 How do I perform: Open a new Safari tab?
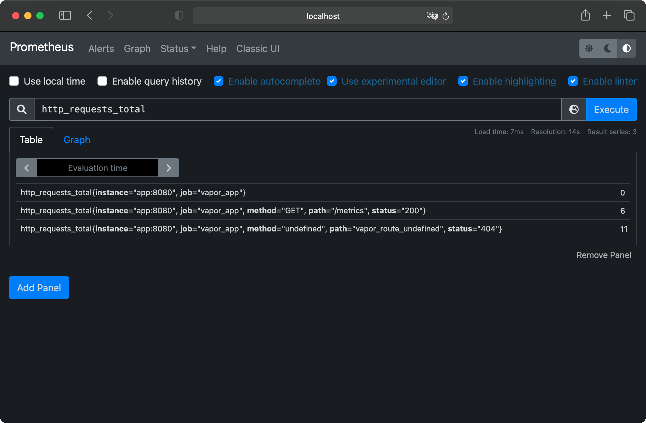click(607, 15)
